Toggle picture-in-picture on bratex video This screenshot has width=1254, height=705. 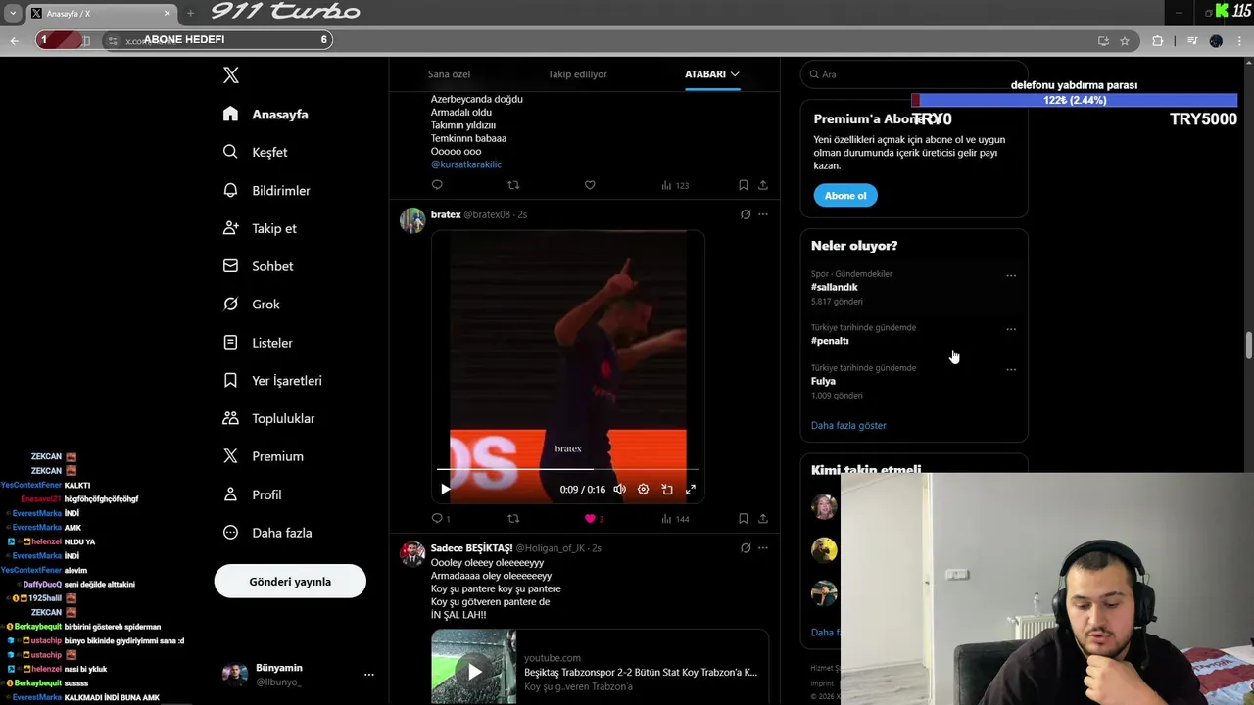[667, 489]
